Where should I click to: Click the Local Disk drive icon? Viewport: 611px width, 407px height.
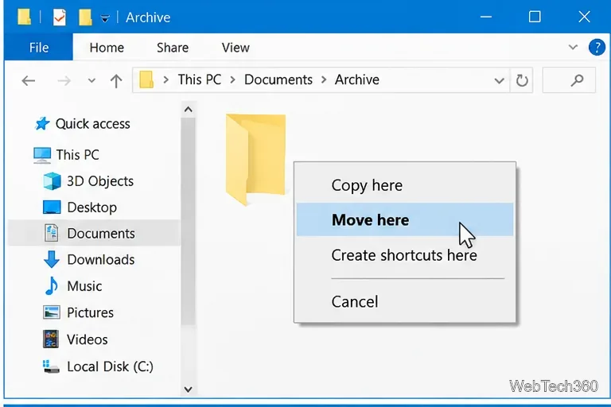(51, 366)
